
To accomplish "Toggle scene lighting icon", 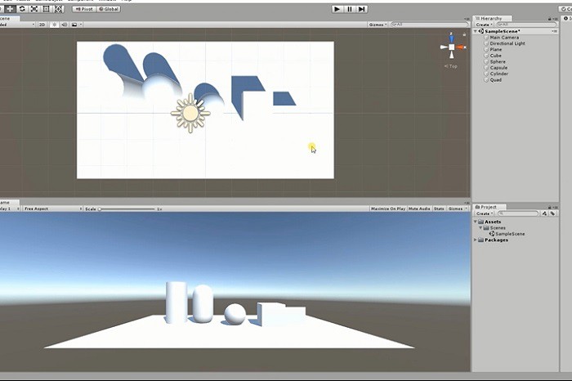I will tap(54, 25).
